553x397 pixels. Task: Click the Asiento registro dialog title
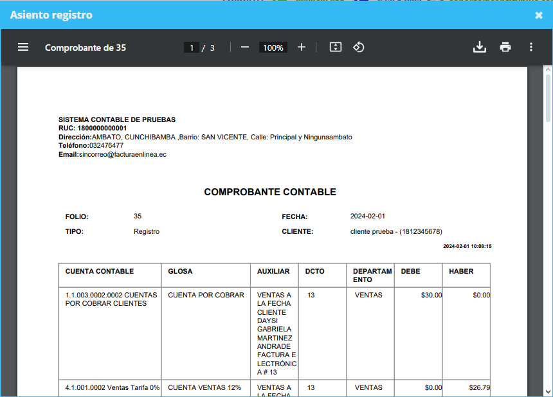click(51, 15)
